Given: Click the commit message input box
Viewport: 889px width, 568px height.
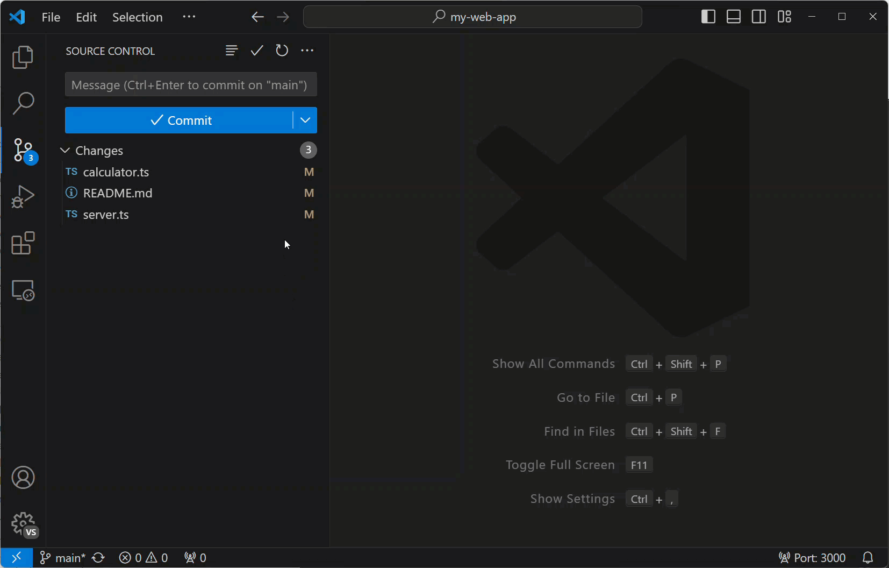Looking at the screenshot, I should coord(190,85).
